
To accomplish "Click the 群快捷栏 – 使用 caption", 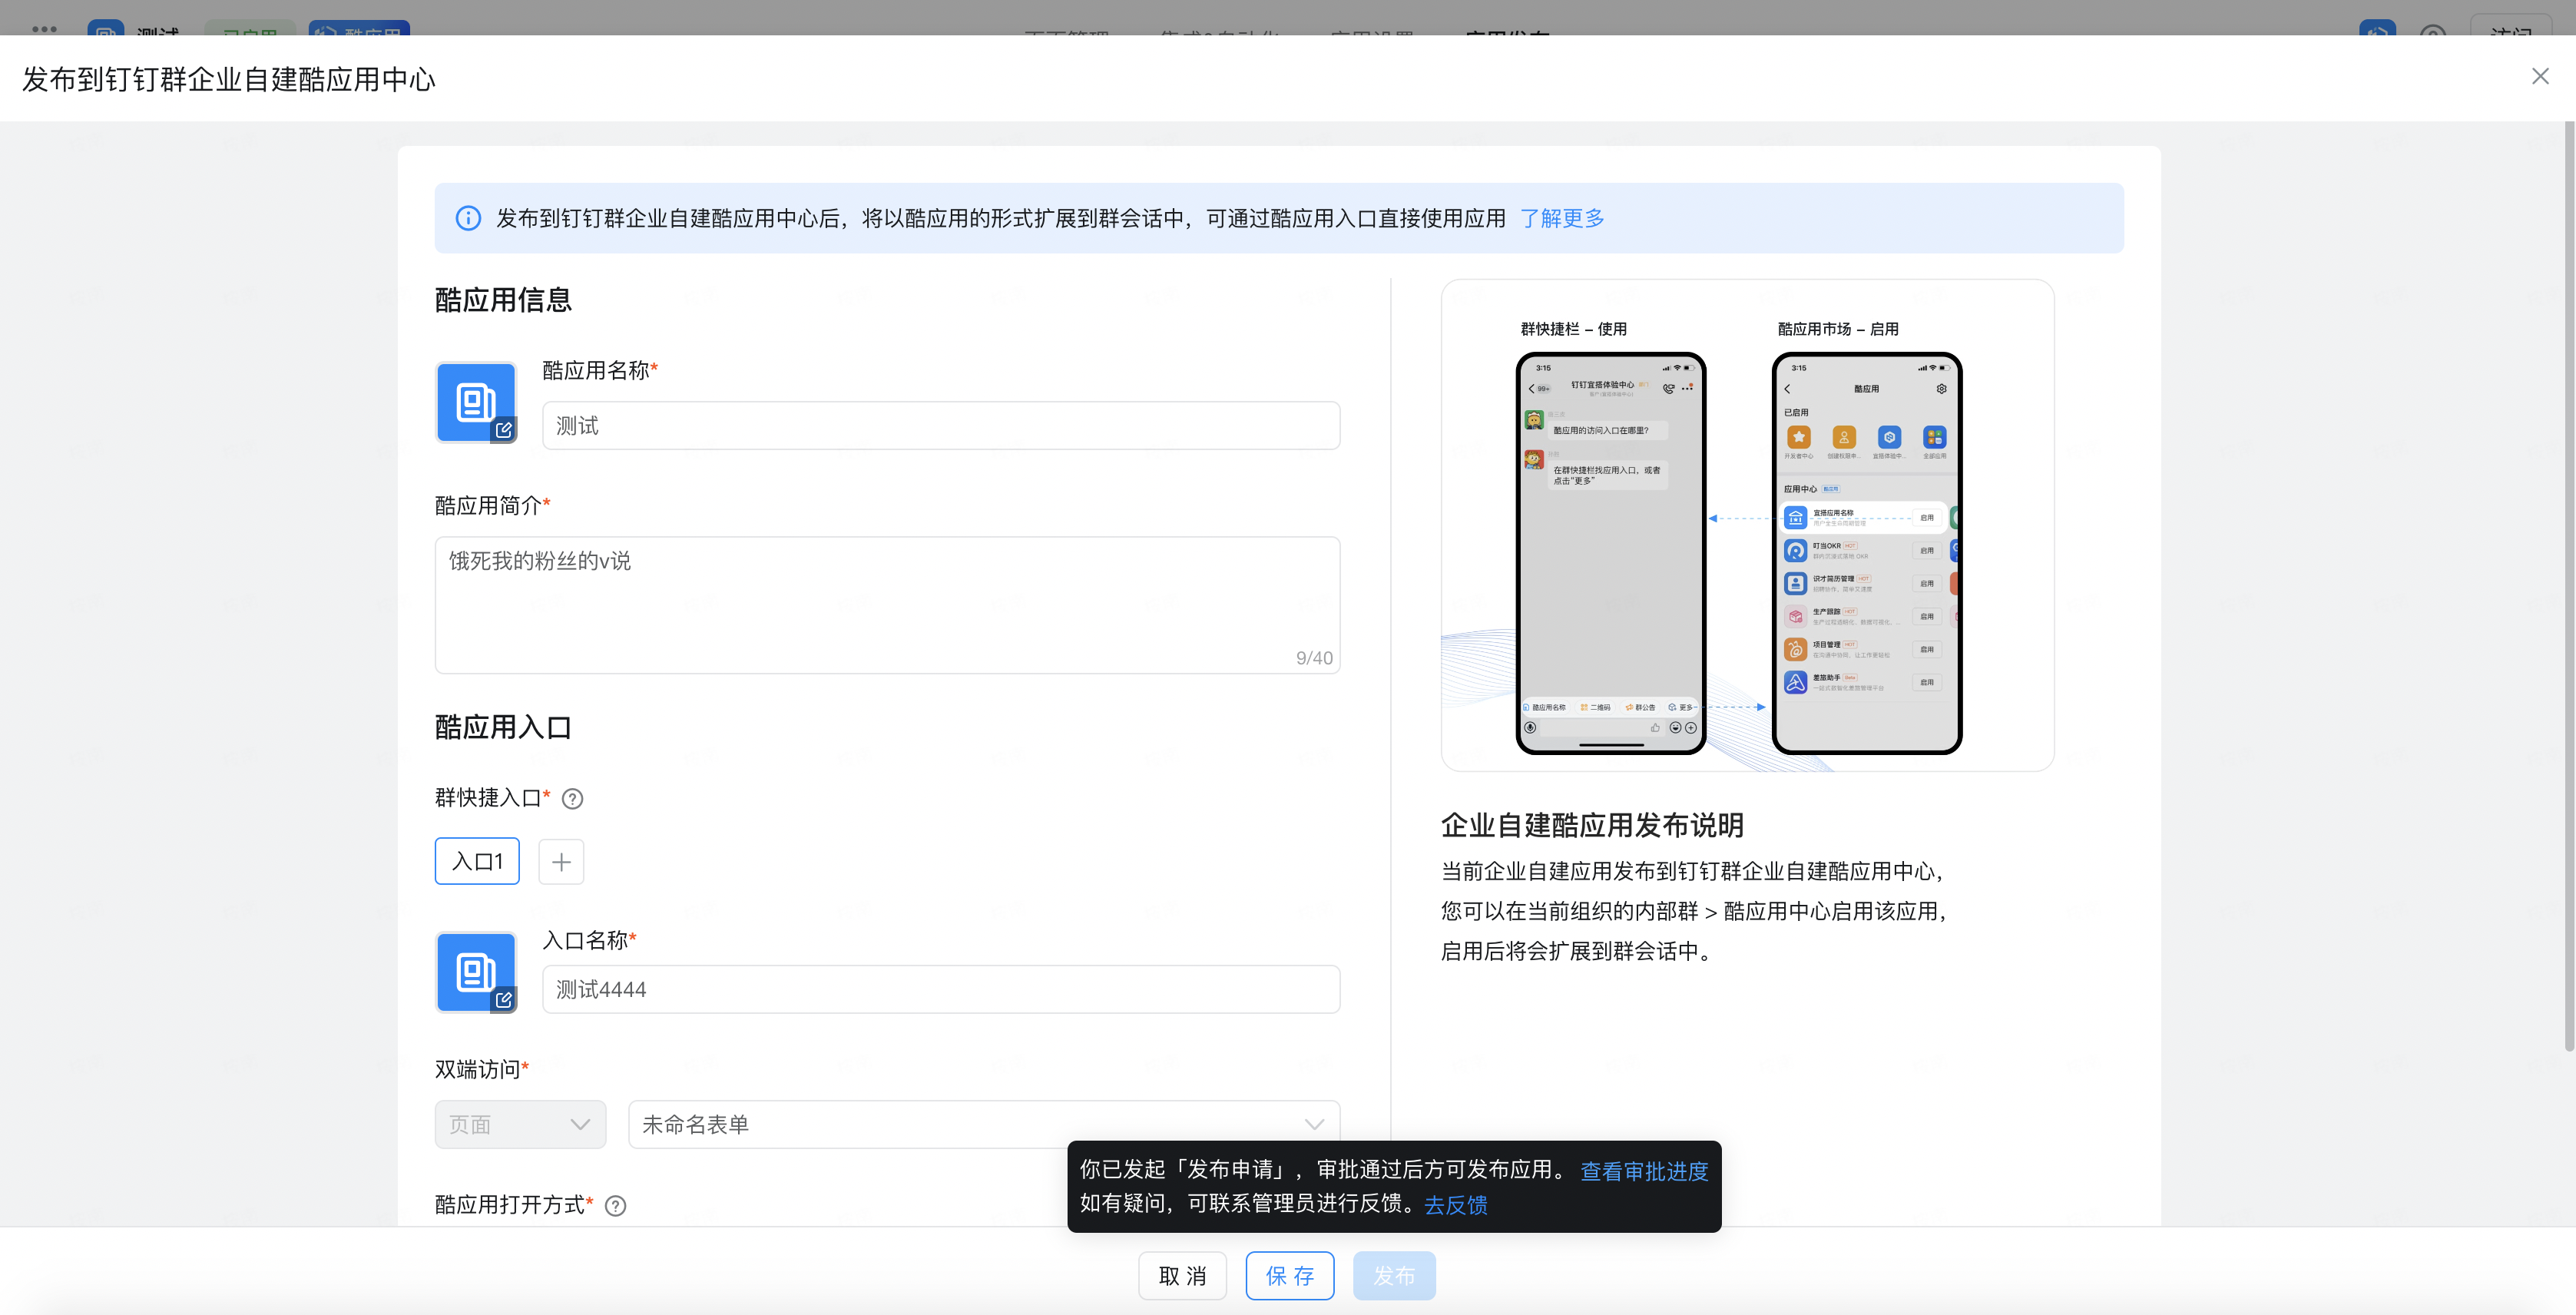I will pos(1573,329).
